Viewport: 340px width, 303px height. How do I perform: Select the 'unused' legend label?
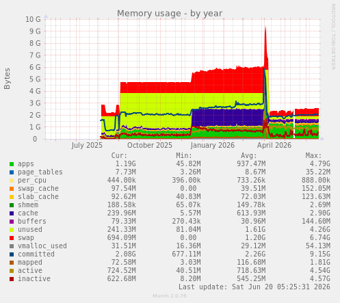coord(30,230)
